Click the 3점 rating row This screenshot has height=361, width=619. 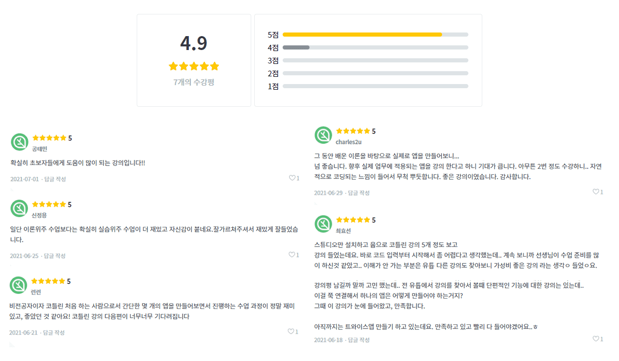pyautogui.click(x=368, y=60)
